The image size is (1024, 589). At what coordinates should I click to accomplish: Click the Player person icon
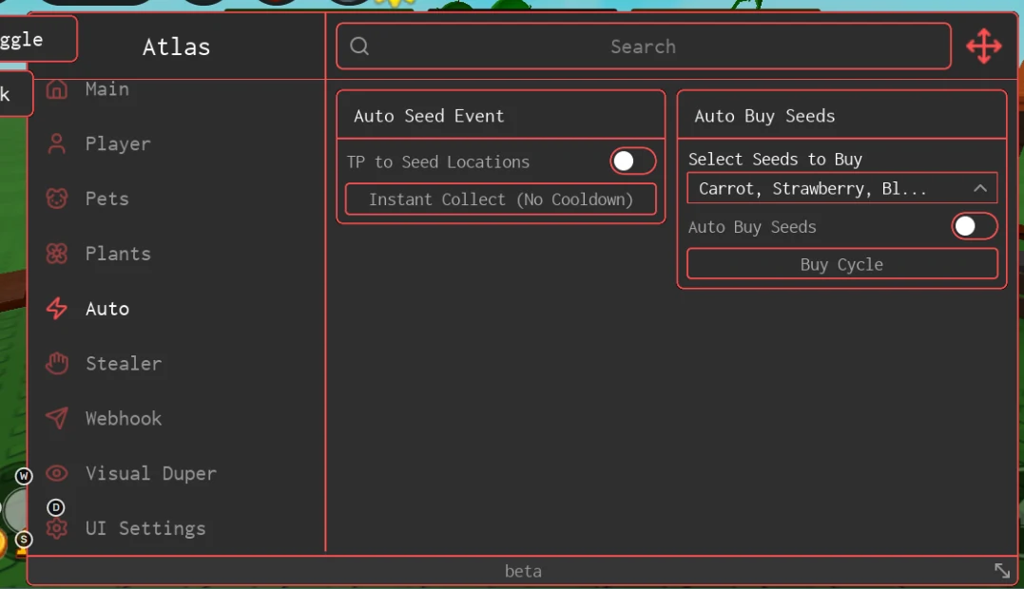pos(57,143)
